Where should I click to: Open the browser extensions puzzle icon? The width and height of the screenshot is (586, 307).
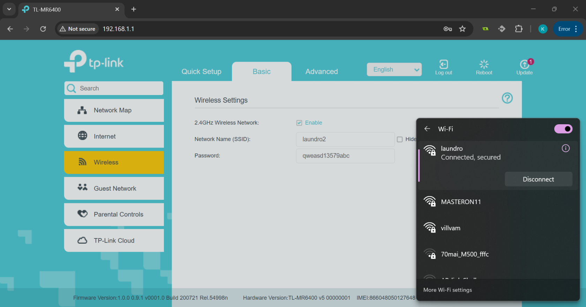point(519,29)
